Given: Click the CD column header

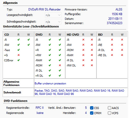Looking at the screenshot, I should click(x=6, y=35).
